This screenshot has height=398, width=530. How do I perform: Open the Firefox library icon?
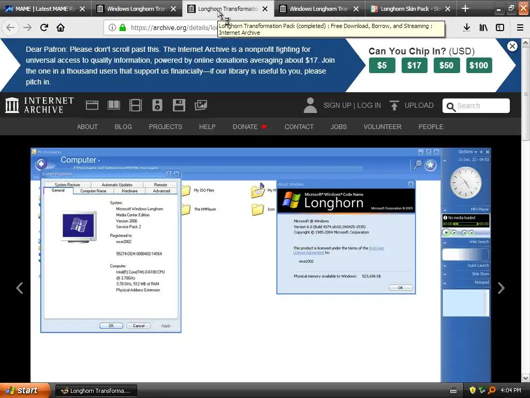click(x=483, y=27)
